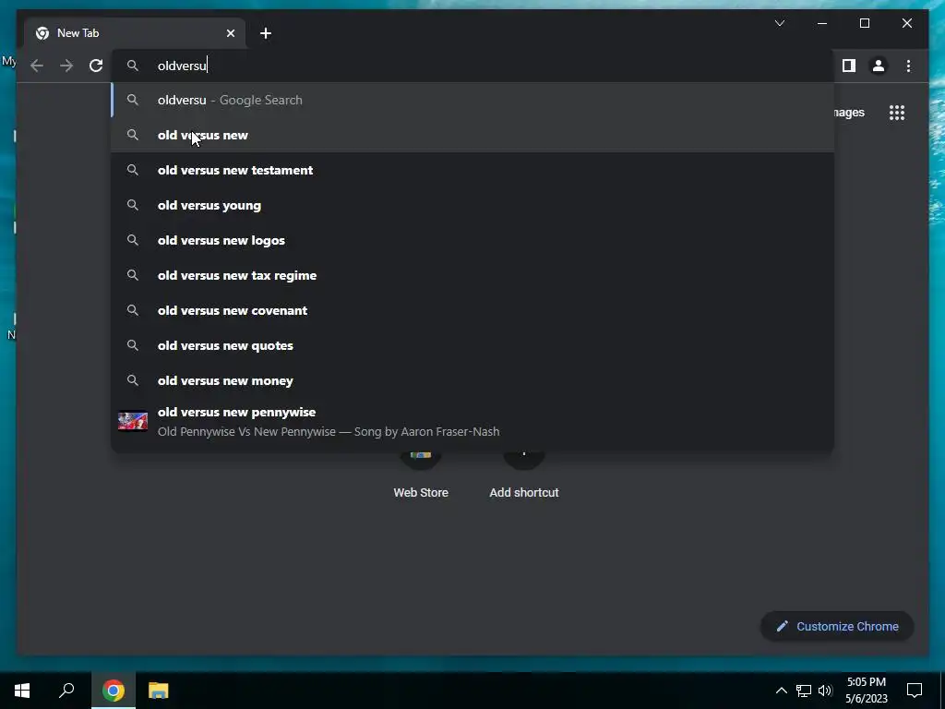
Task: Pick 'old versus new logos' suggestion
Action: (473, 240)
